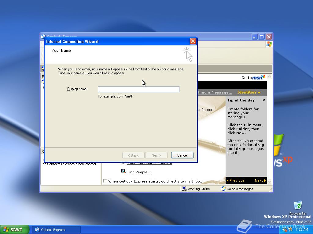The height and width of the screenshot is (234, 313).
Task: Click the Working Online monitor icon
Action: click(x=184, y=189)
